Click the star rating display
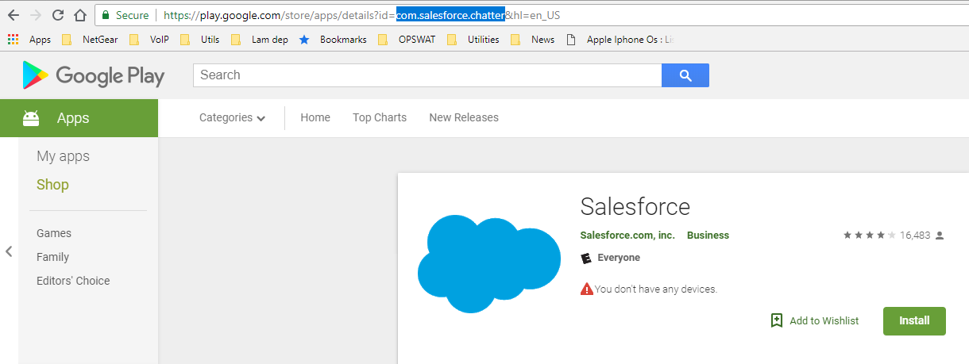This screenshot has height=364, width=969. [x=870, y=236]
